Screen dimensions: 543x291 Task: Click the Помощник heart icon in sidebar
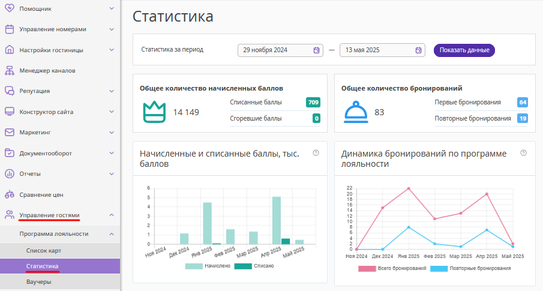click(x=9, y=8)
